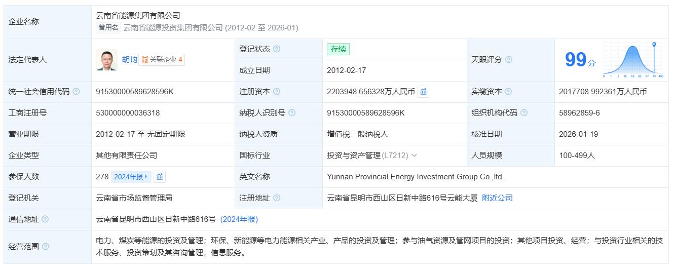This screenshot has height=271, width=675.
Task: Expand the 投资与资产管理 industry dropdown
Action: (414, 156)
